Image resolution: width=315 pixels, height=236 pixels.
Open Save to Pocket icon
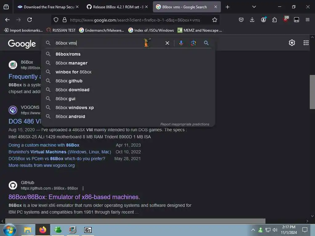point(241,20)
